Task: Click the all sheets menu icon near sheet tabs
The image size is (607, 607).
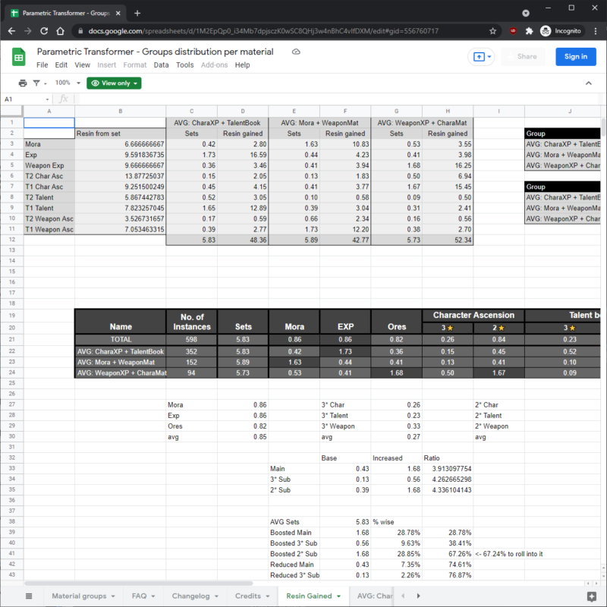Action: pyautogui.click(x=29, y=596)
